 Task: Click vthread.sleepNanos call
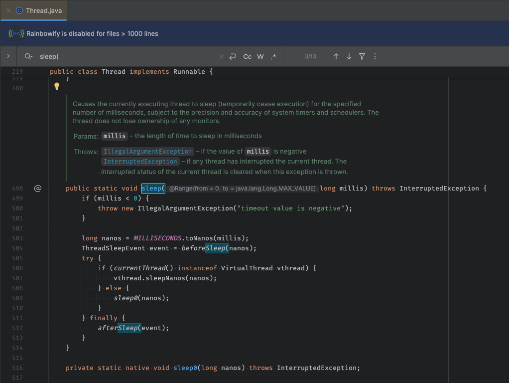pyautogui.click(x=165, y=278)
